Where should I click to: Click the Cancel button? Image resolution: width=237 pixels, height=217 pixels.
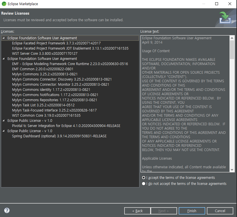click(x=220, y=211)
